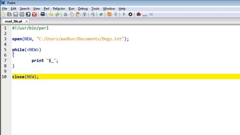
Task: Click the print keyword on line 7
Action: click(37, 61)
